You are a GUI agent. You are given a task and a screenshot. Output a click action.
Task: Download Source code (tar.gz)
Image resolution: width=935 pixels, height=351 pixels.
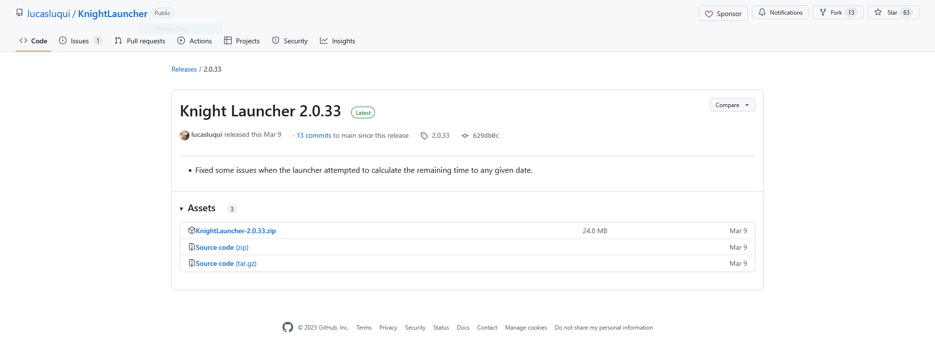click(226, 263)
